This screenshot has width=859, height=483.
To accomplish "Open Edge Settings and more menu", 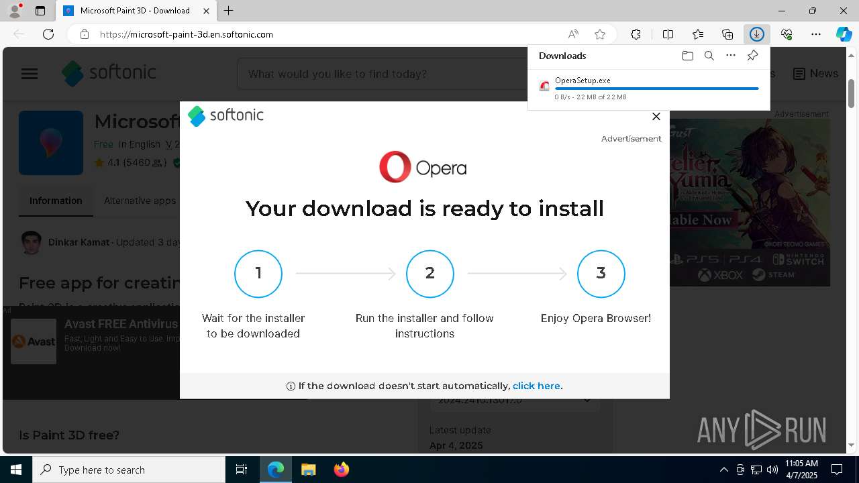I will coord(816,34).
